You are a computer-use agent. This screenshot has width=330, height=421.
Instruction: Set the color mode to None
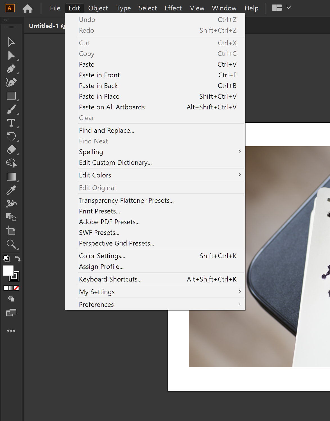pos(16,288)
